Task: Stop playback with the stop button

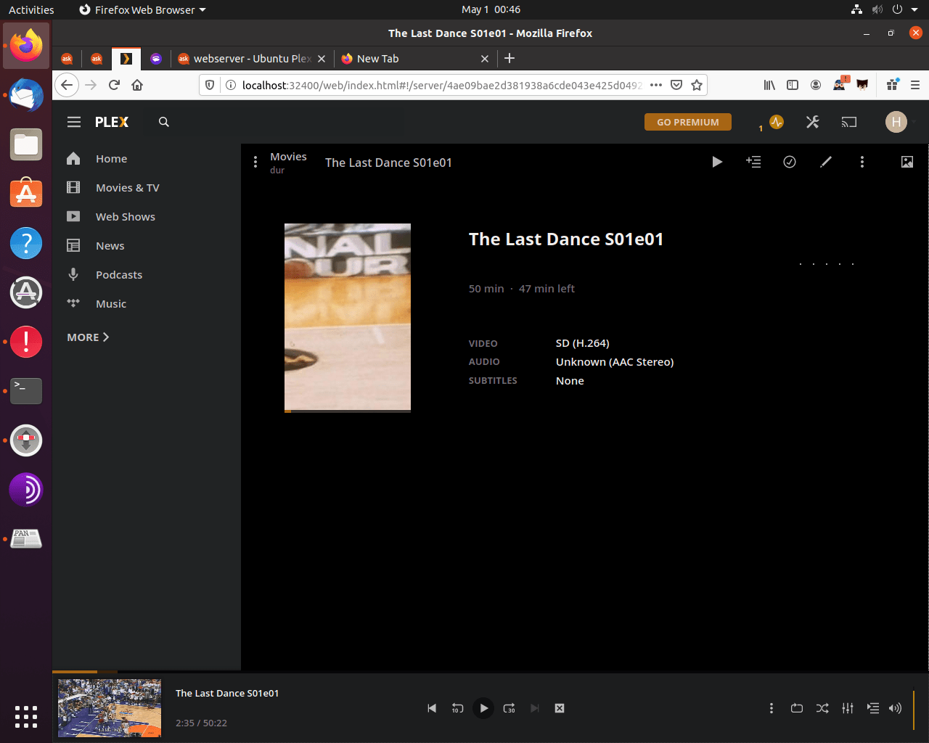Action: coord(560,708)
